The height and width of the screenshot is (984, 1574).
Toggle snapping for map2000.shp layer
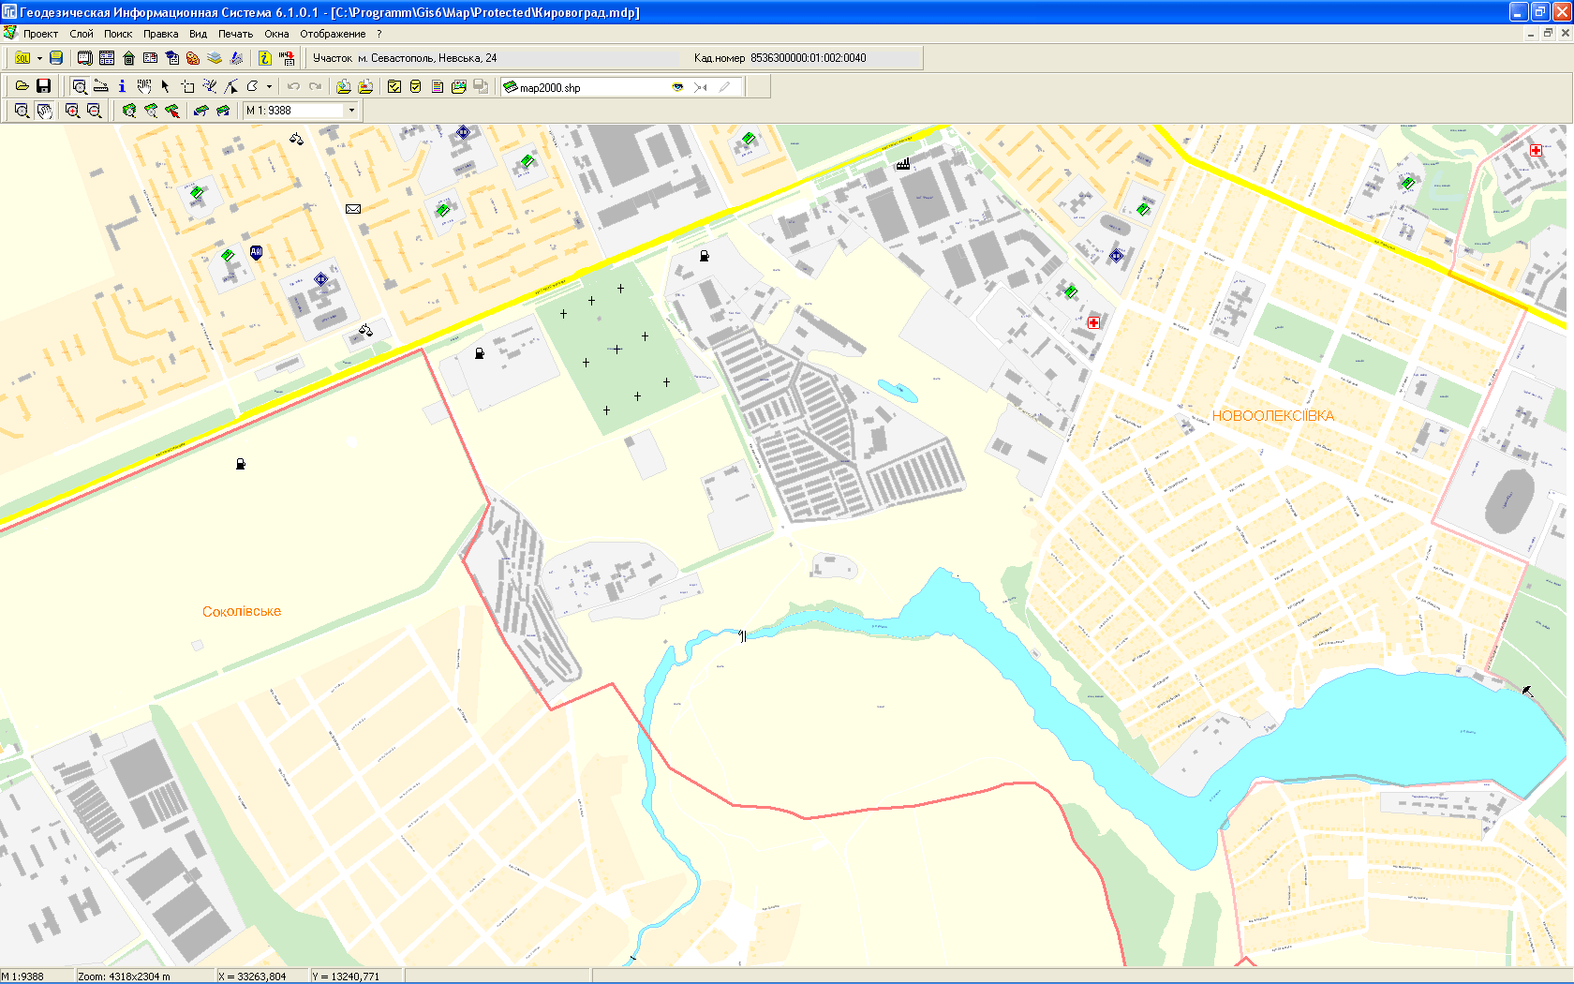click(x=701, y=87)
